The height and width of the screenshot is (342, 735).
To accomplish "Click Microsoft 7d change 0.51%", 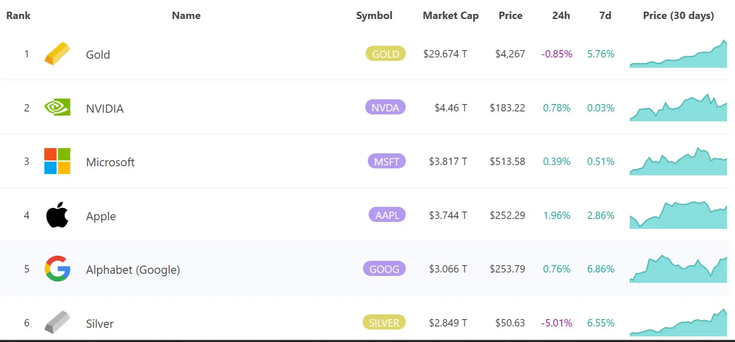I will (601, 161).
